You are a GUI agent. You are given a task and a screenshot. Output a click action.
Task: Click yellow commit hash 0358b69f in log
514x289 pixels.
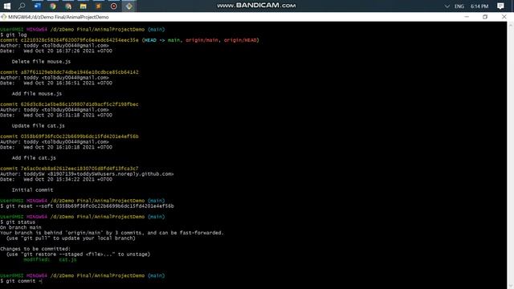point(80,136)
